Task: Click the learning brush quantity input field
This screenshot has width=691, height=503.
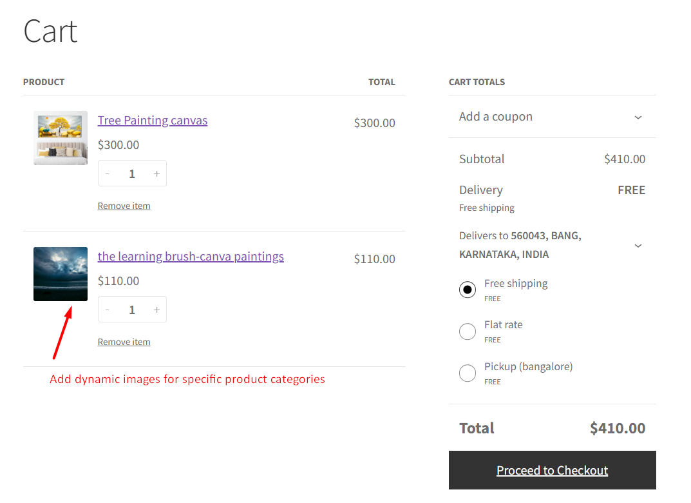Action: 132,310
